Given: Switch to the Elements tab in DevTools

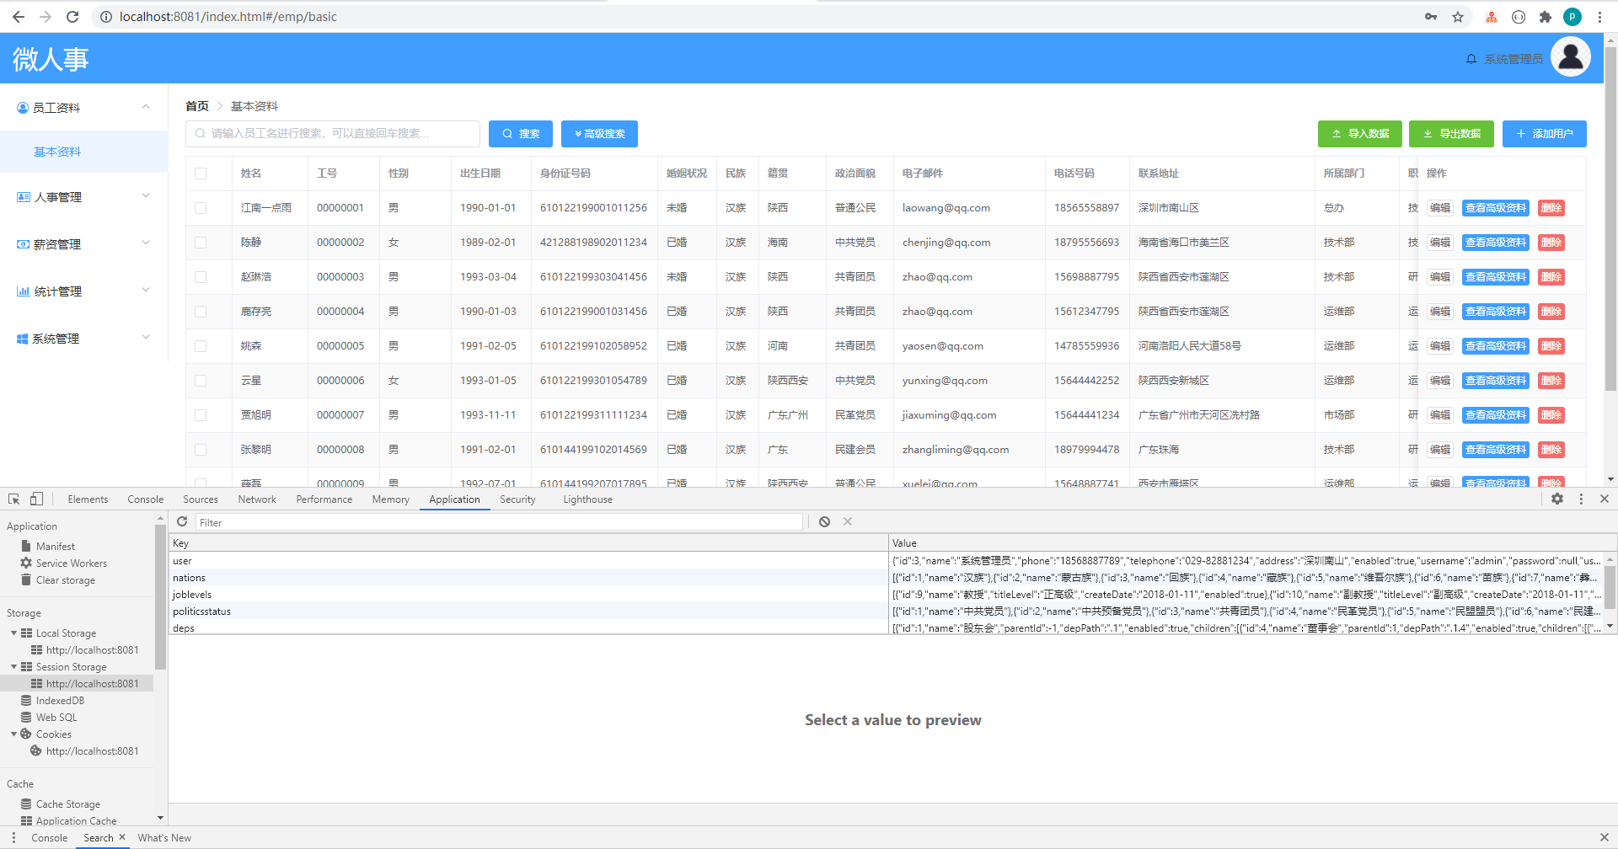Looking at the screenshot, I should coord(88,499).
